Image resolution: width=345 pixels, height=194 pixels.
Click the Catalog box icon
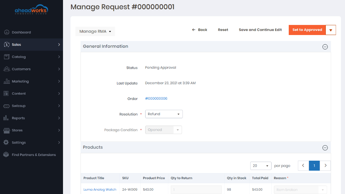(x=7, y=57)
